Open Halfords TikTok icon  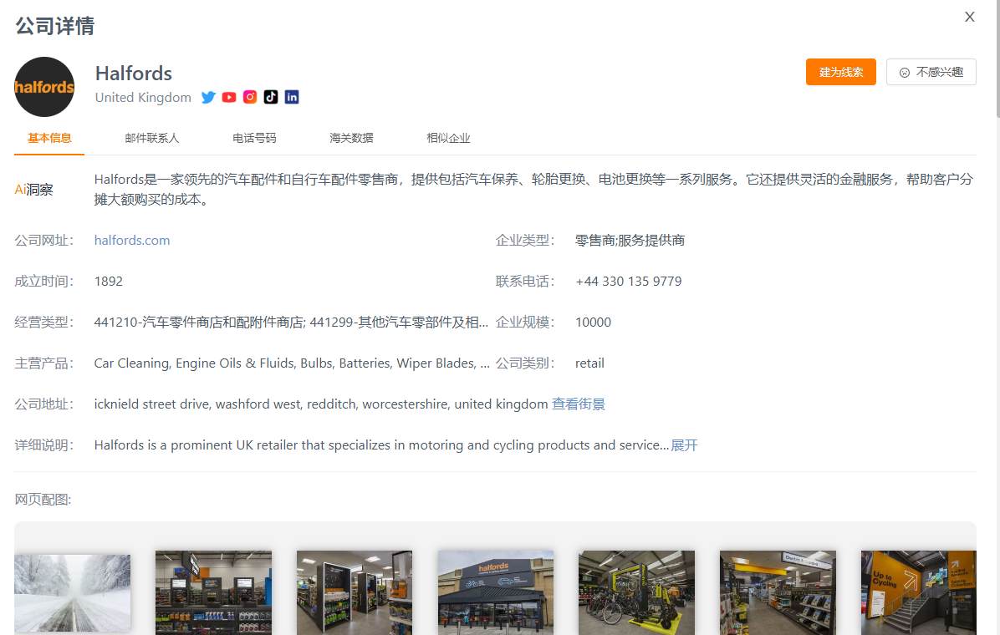271,97
